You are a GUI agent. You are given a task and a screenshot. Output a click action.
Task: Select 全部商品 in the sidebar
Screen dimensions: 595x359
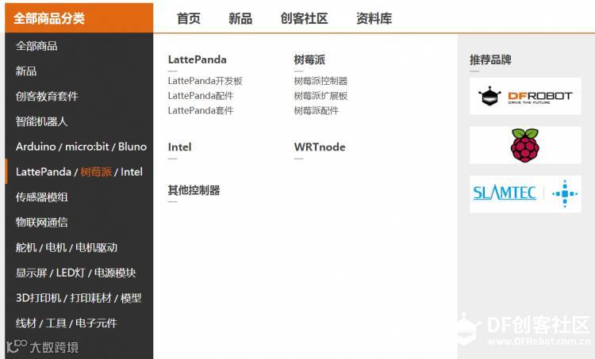(x=36, y=46)
